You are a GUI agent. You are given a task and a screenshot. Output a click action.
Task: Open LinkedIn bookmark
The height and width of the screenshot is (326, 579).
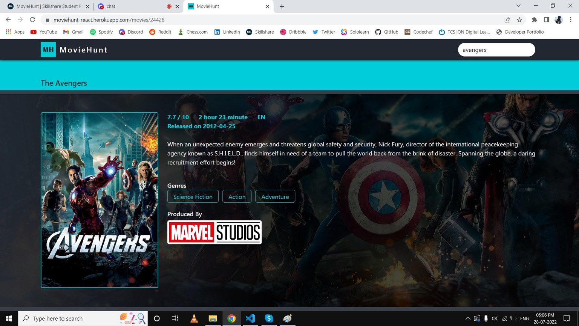227,32
